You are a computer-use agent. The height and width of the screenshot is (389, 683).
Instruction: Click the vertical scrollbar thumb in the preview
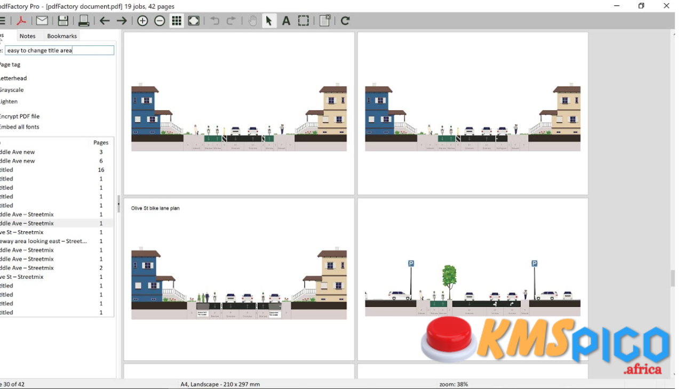pyautogui.click(x=672, y=278)
